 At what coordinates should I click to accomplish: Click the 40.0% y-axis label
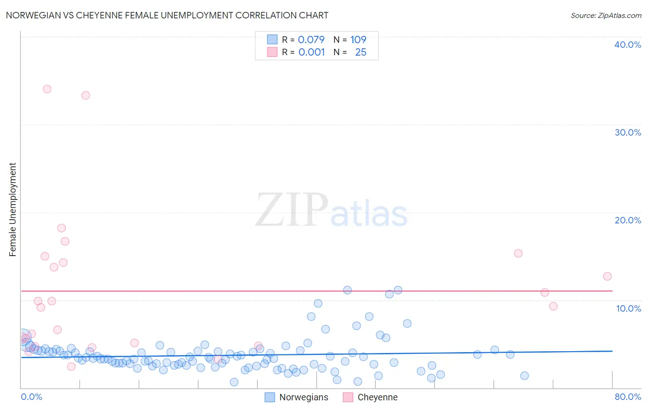point(628,45)
